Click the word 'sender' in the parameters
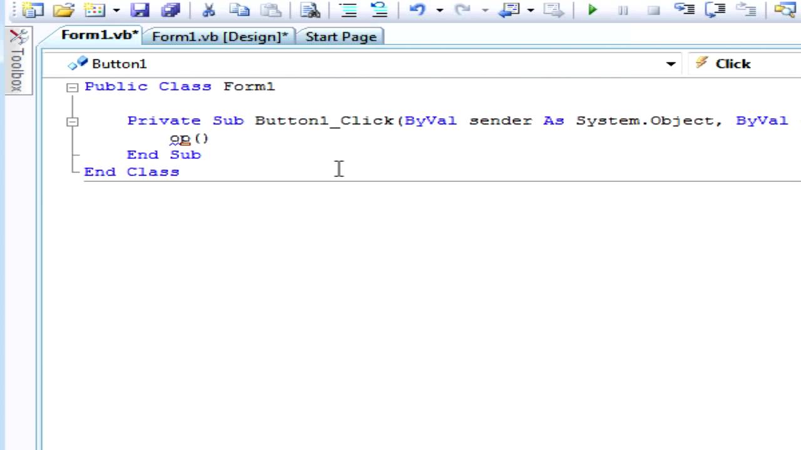 click(x=500, y=121)
